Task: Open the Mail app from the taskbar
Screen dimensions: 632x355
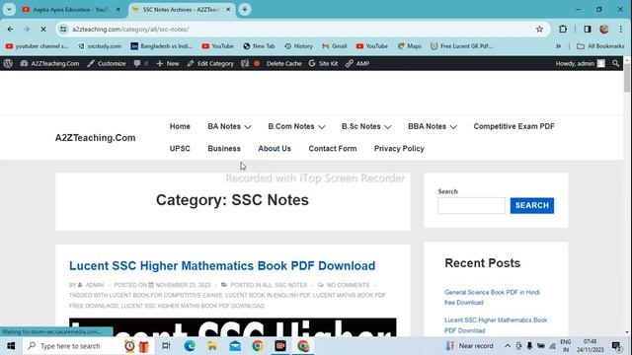Action: 235,346
